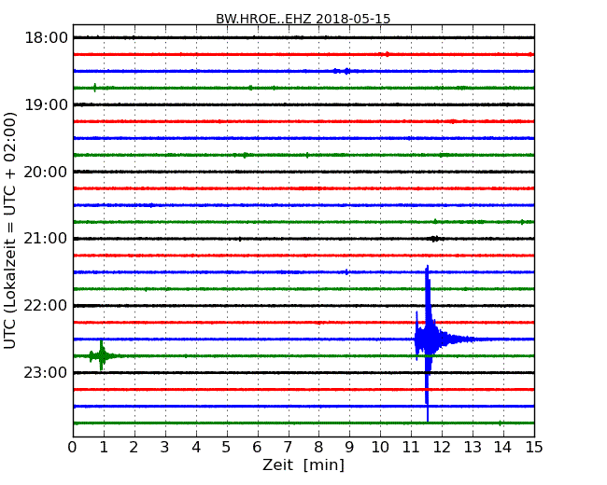The height and width of the screenshot is (485, 607).
Task: Pick the 11 label on the time axis
Action: point(411,448)
